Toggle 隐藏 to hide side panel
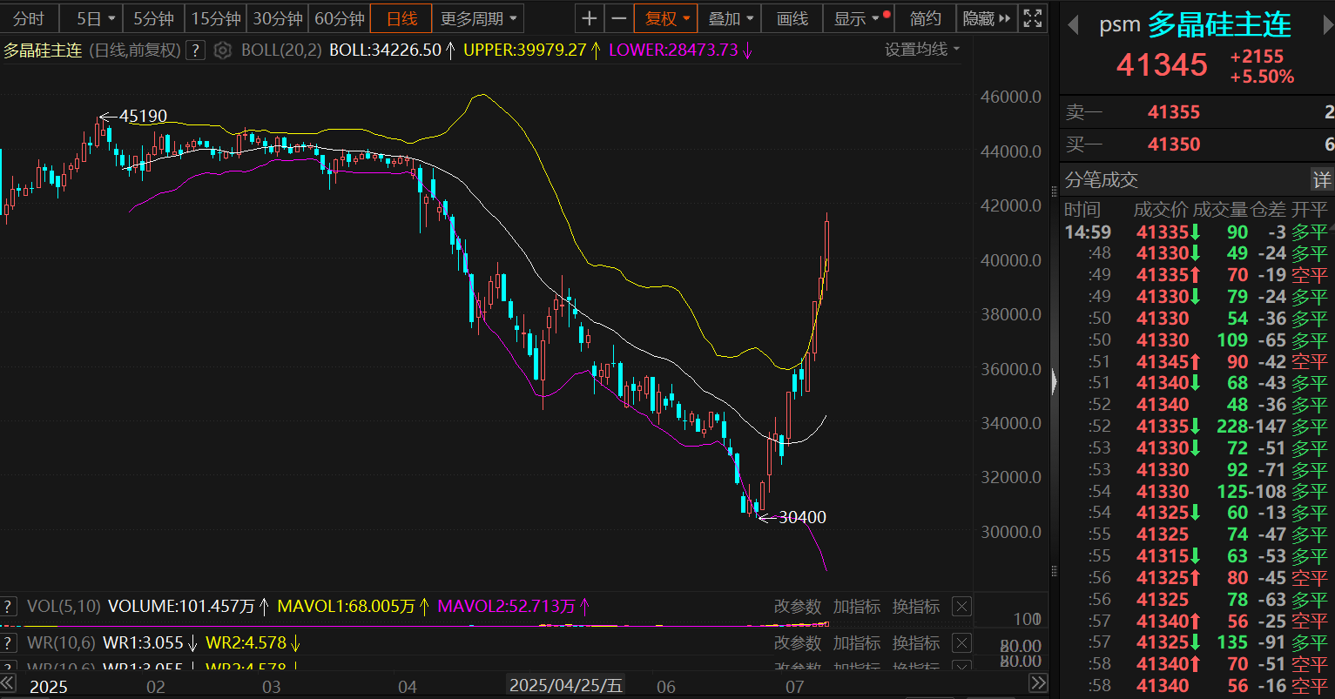Viewport: 1335px width, 699px height. [987, 18]
